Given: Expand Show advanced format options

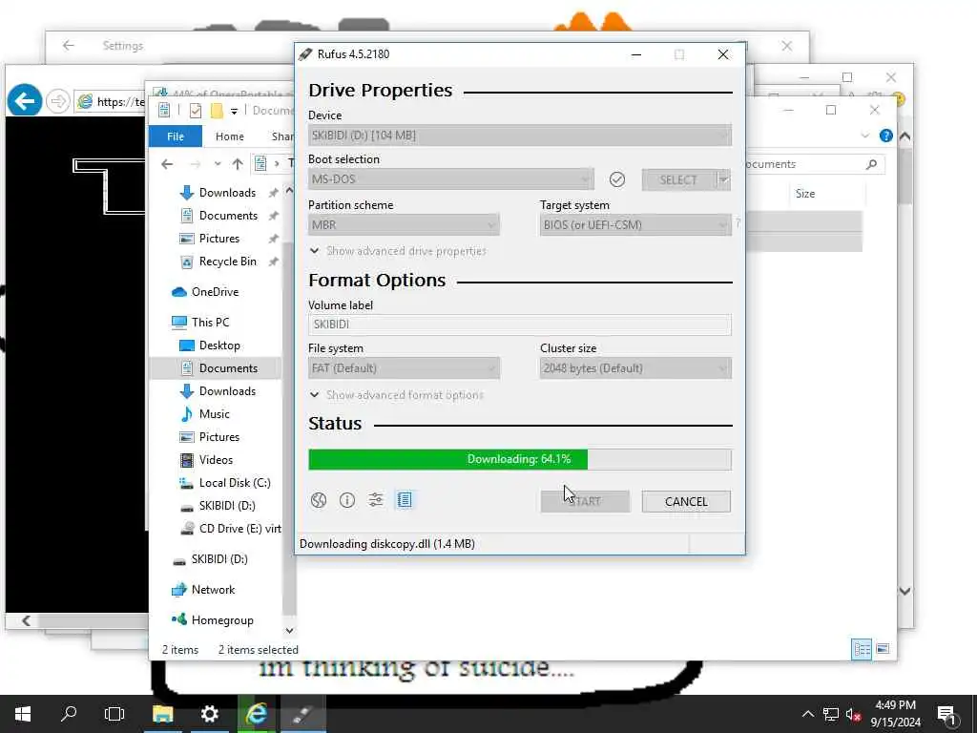Looking at the screenshot, I should pyautogui.click(x=397, y=395).
